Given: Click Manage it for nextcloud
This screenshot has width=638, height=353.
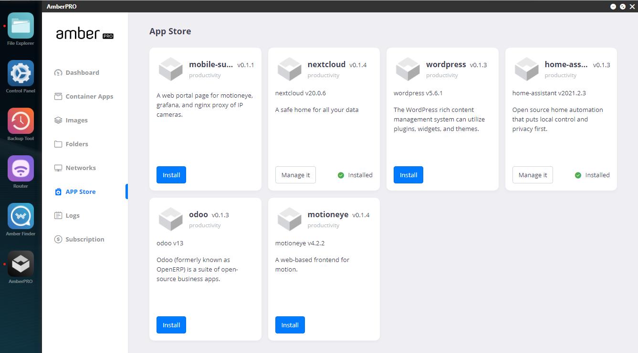Looking at the screenshot, I should pyautogui.click(x=295, y=175).
